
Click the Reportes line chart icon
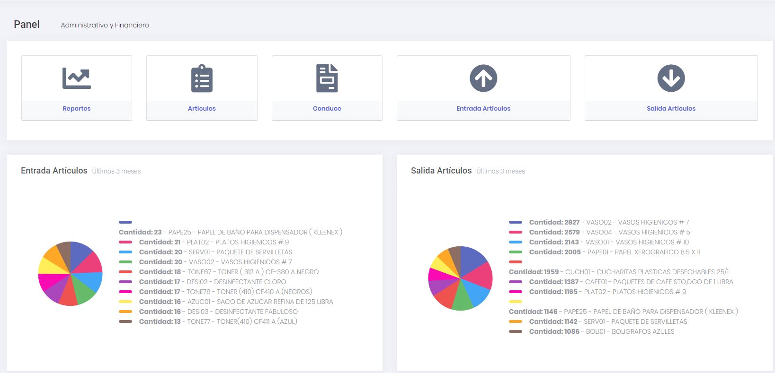tap(77, 78)
